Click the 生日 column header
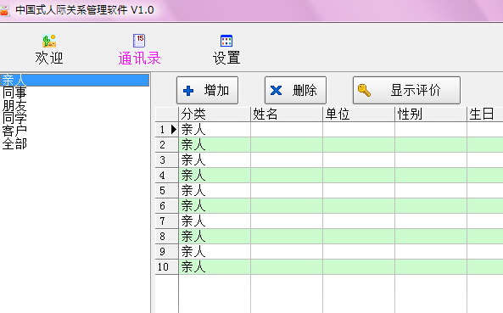Image resolution: width=503 pixels, height=313 pixels. click(x=485, y=115)
